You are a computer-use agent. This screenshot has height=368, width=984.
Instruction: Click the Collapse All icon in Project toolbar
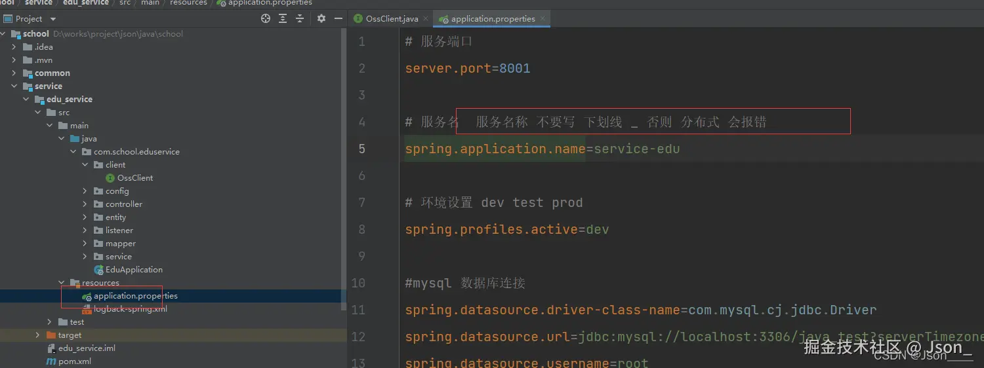click(300, 19)
